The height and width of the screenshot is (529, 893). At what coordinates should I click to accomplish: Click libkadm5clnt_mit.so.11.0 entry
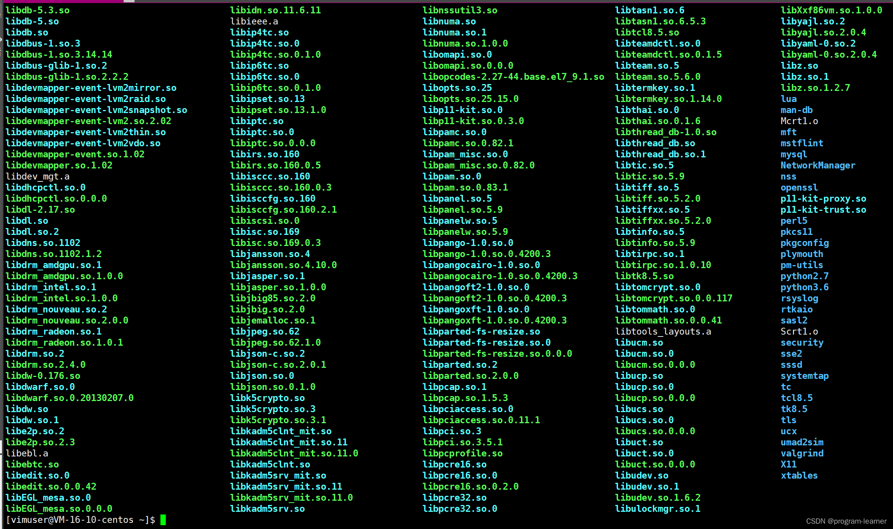[x=294, y=453]
